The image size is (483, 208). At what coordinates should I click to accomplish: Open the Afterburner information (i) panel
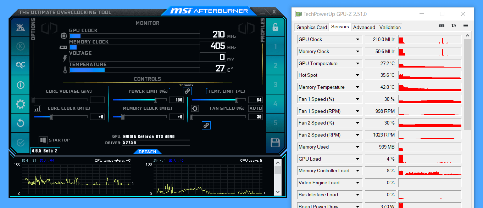click(20, 85)
